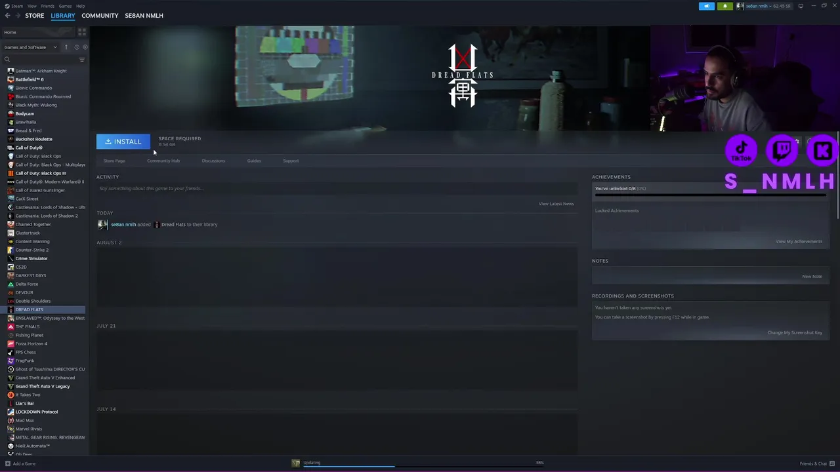The width and height of the screenshot is (840, 472).
Task: Click the ready-to-play filter icon
Action: pyautogui.click(x=85, y=47)
